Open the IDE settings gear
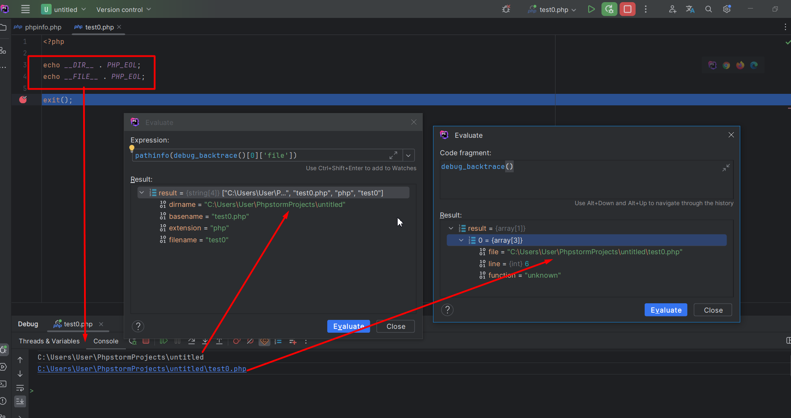 [727, 9]
